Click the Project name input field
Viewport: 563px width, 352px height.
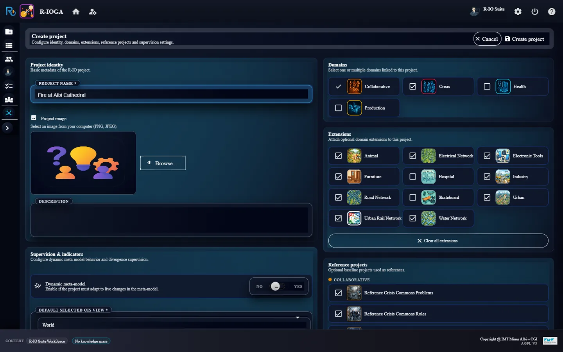click(171, 95)
